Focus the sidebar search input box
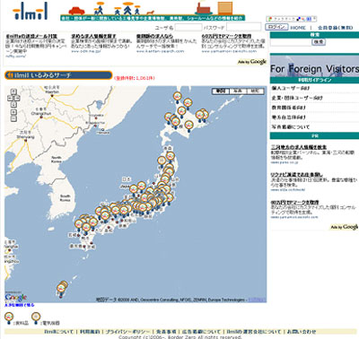Viewport: 359px width, 339px height. click(291, 42)
